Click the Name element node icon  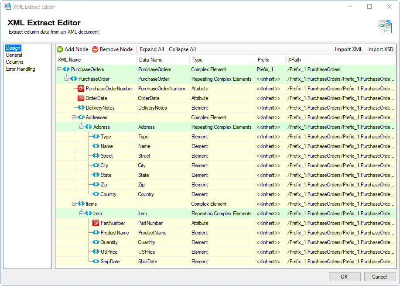coord(96,146)
